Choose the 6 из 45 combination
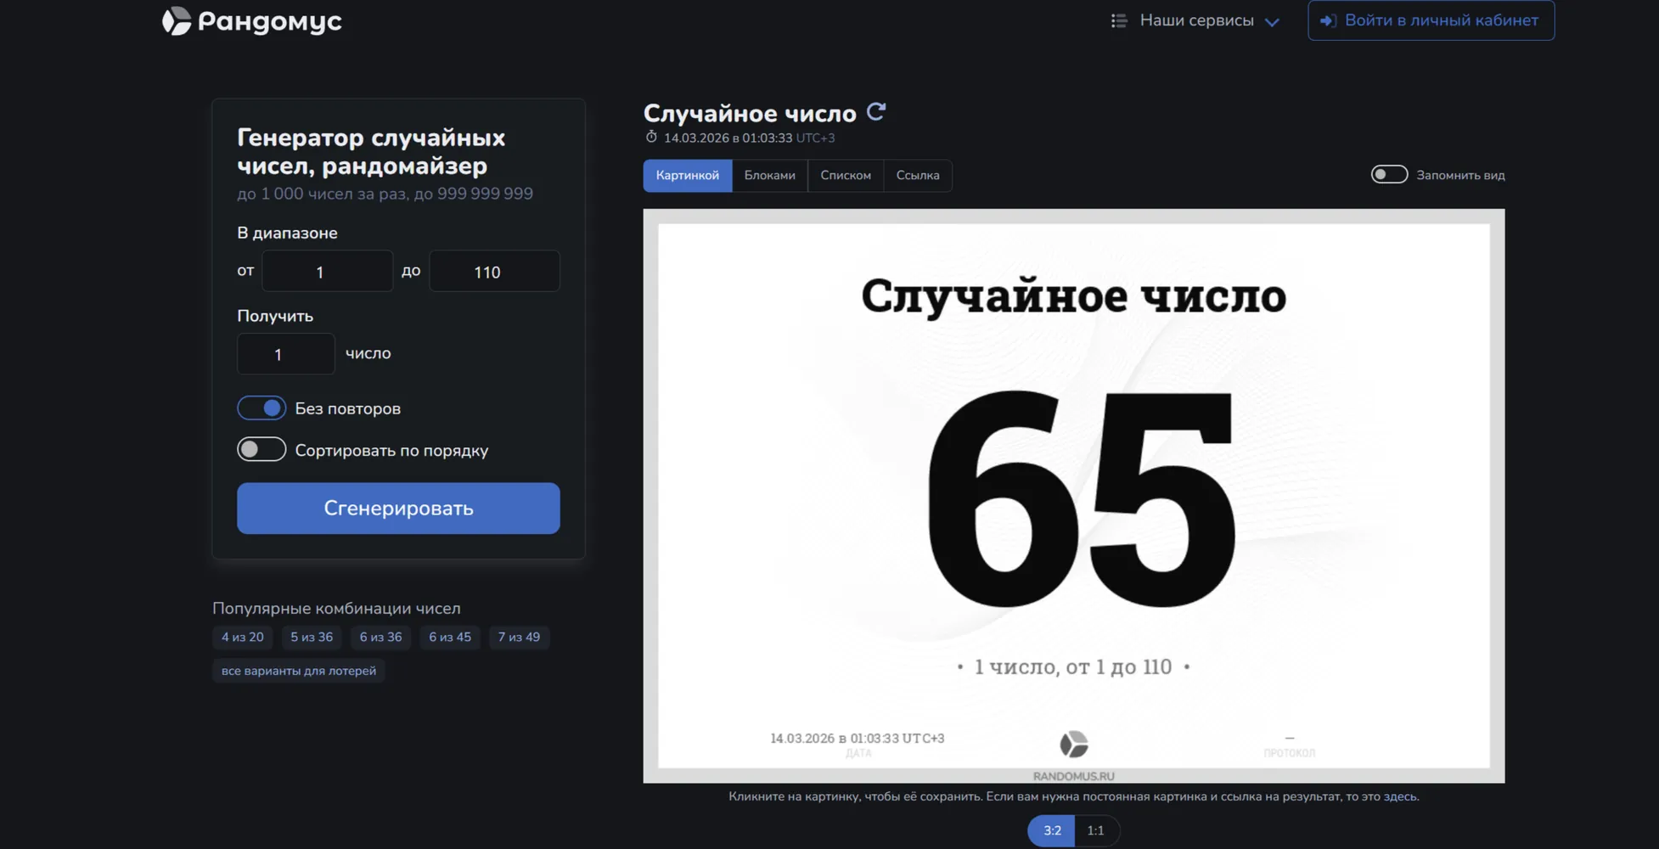This screenshot has height=849, width=1659. click(450, 637)
